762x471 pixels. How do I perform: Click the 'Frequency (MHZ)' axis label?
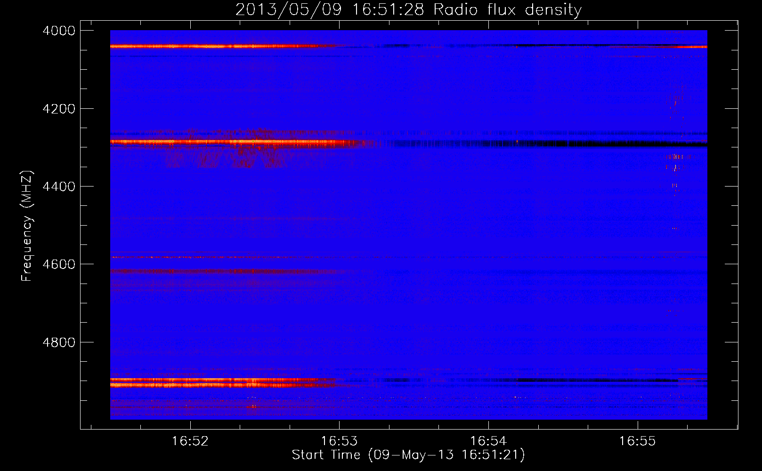(x=27, y=226)
